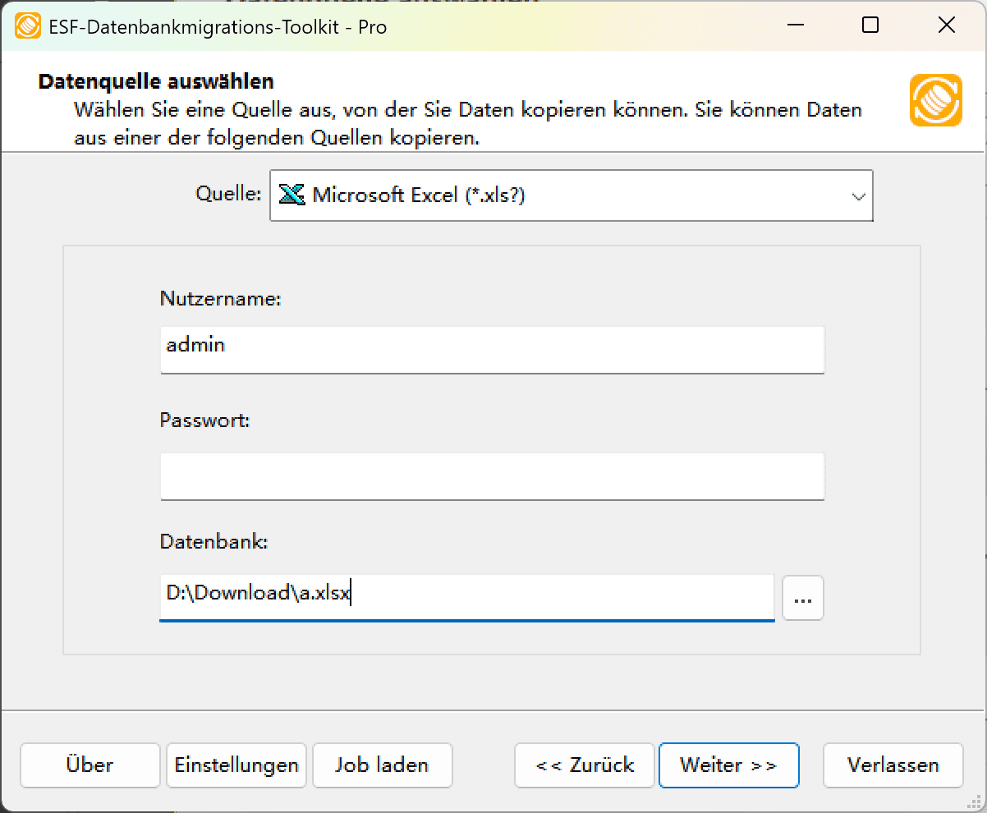987x813 pixels.
Task: Open the file browser with the "..." button
Action: 802,598
